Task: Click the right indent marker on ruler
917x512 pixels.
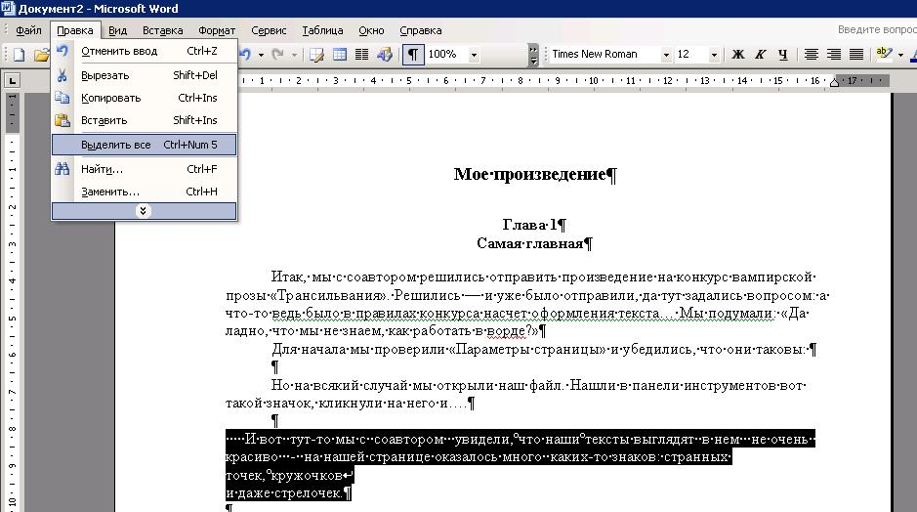Action: (x=835, y=83)
